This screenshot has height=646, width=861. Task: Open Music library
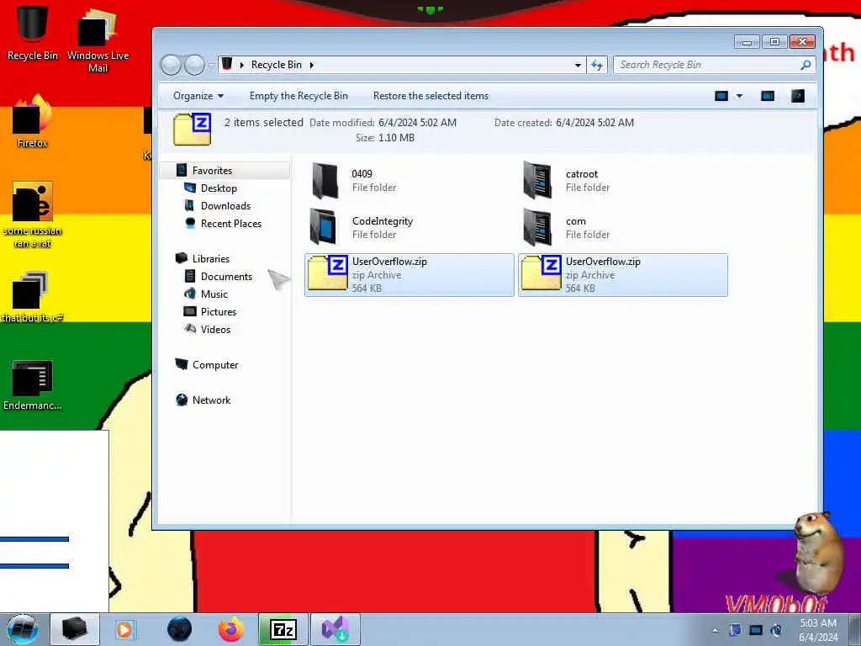pos(214,294)
